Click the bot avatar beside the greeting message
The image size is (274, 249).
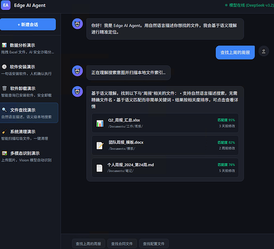pos(77,24)
